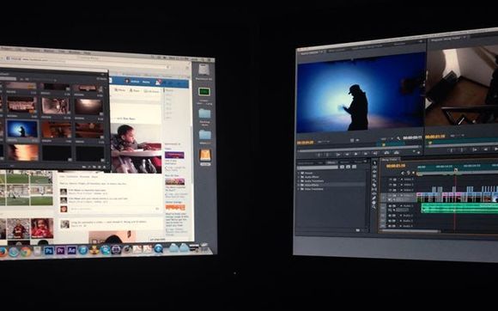Launch Safari from the Dock
The width and height of the screenshot is (498, 311).
pyautogui.click(x=14, y=252)
